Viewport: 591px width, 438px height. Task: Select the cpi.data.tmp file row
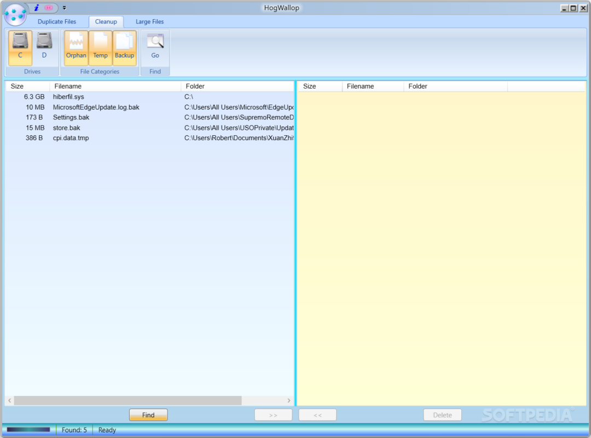[x=149, y=138]
